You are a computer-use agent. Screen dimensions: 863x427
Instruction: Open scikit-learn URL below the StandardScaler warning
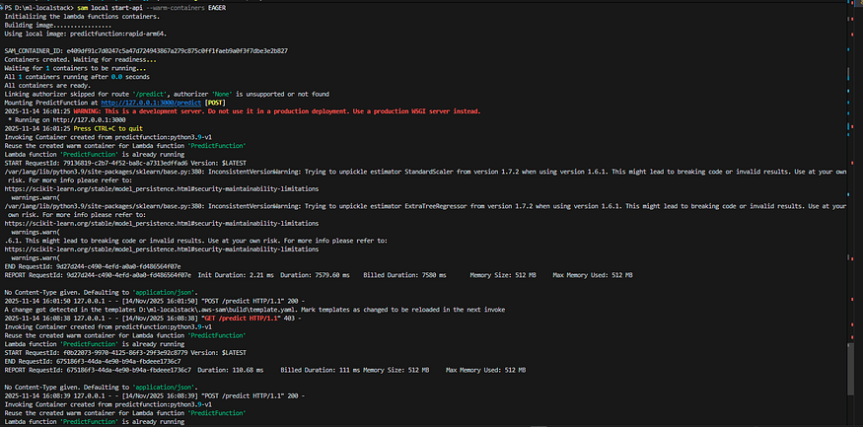(162, 188)
